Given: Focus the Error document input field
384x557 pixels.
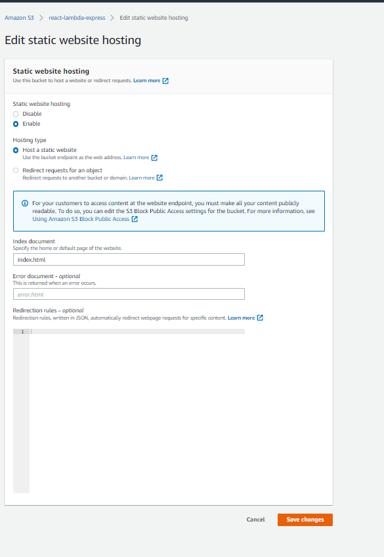Looking at the screenshot, I should [x=129, y=294].
